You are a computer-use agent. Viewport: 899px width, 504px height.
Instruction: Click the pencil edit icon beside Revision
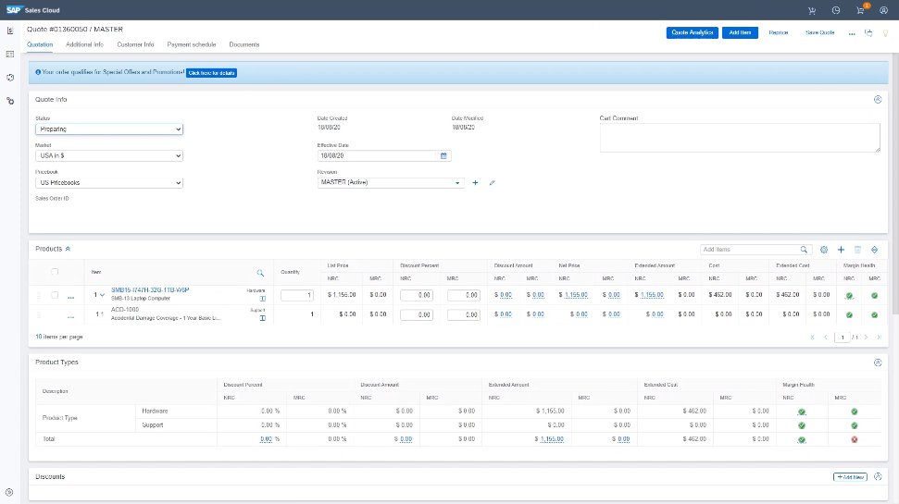[x=493, y=183]
